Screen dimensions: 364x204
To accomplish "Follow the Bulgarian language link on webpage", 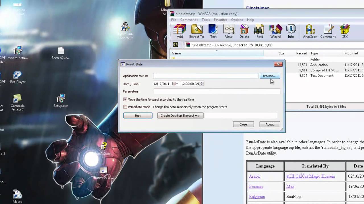I will click(x=257, y=197).
